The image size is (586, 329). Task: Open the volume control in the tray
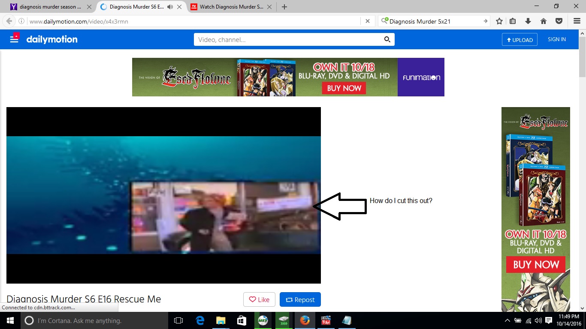(x=538, y=320)
